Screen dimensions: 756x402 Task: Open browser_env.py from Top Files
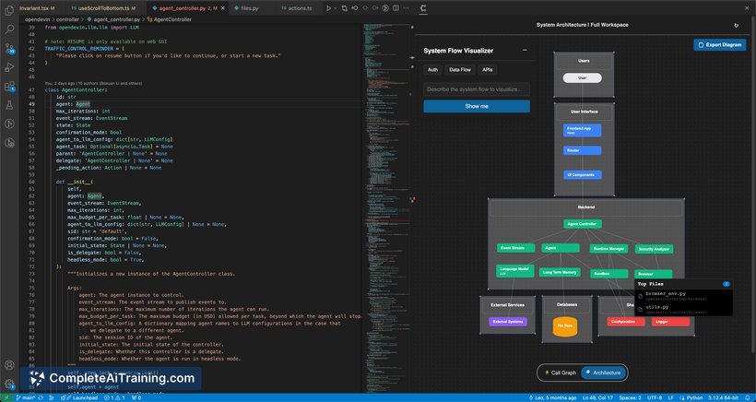(x=684, y=296)
